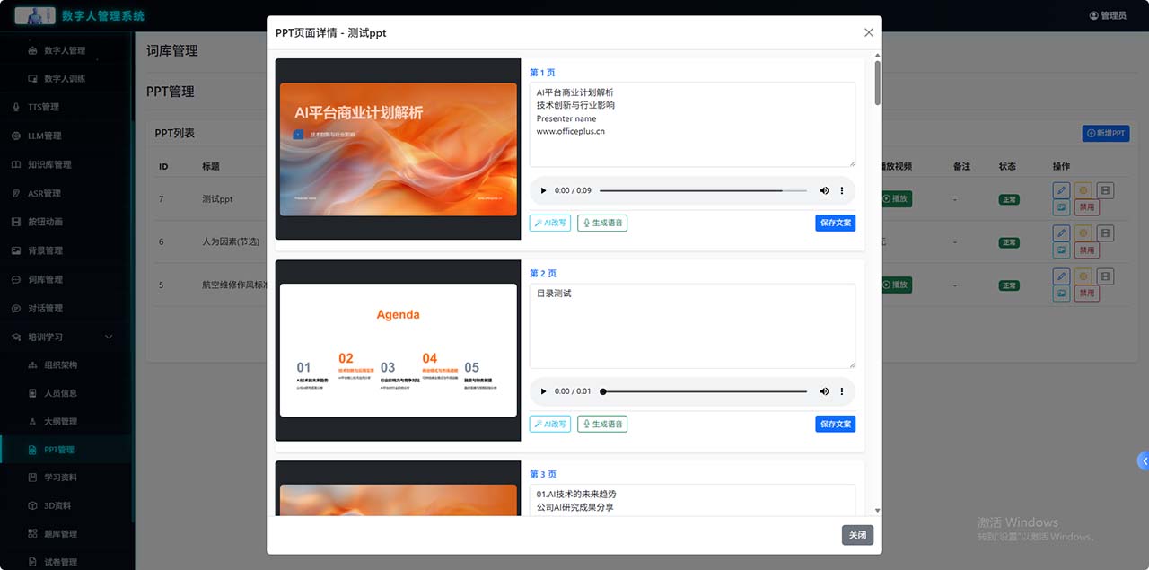Click 生成语音 for page 2
This screenshot has width=1149, height=570.
click(x=602, y=424)
